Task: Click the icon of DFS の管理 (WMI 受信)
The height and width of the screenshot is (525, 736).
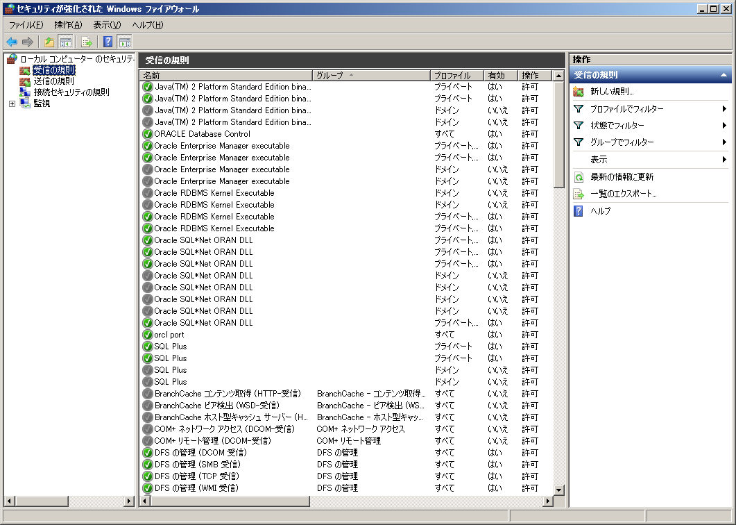Action: pyautogui.click(x=148, y=488)
